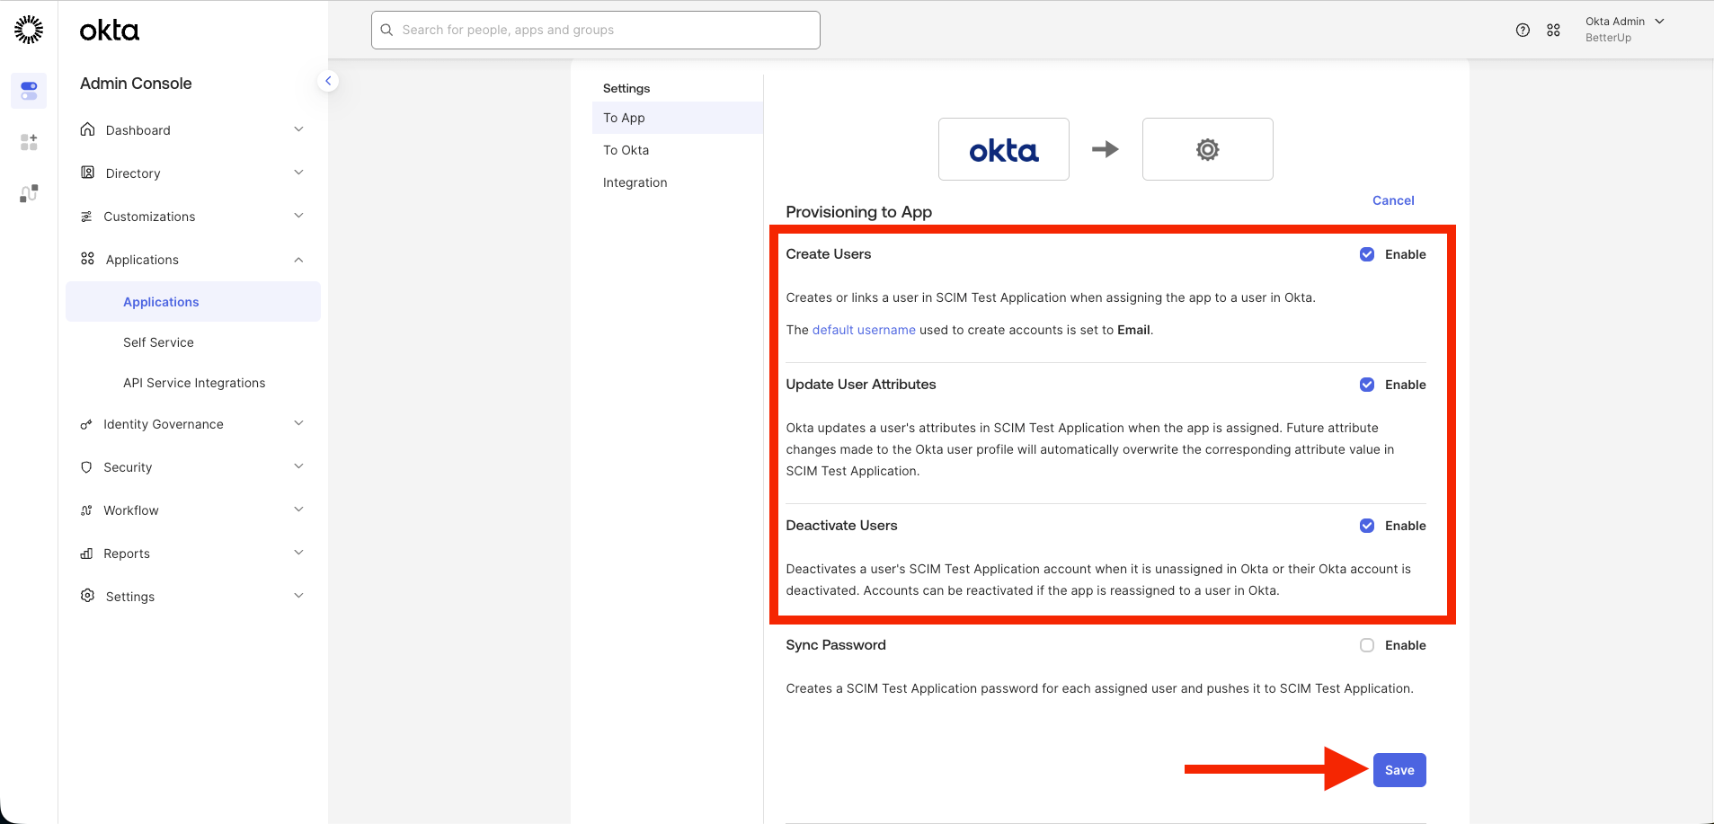
Task: Collapse the sidebar with the chevron button
Action: 328,81
